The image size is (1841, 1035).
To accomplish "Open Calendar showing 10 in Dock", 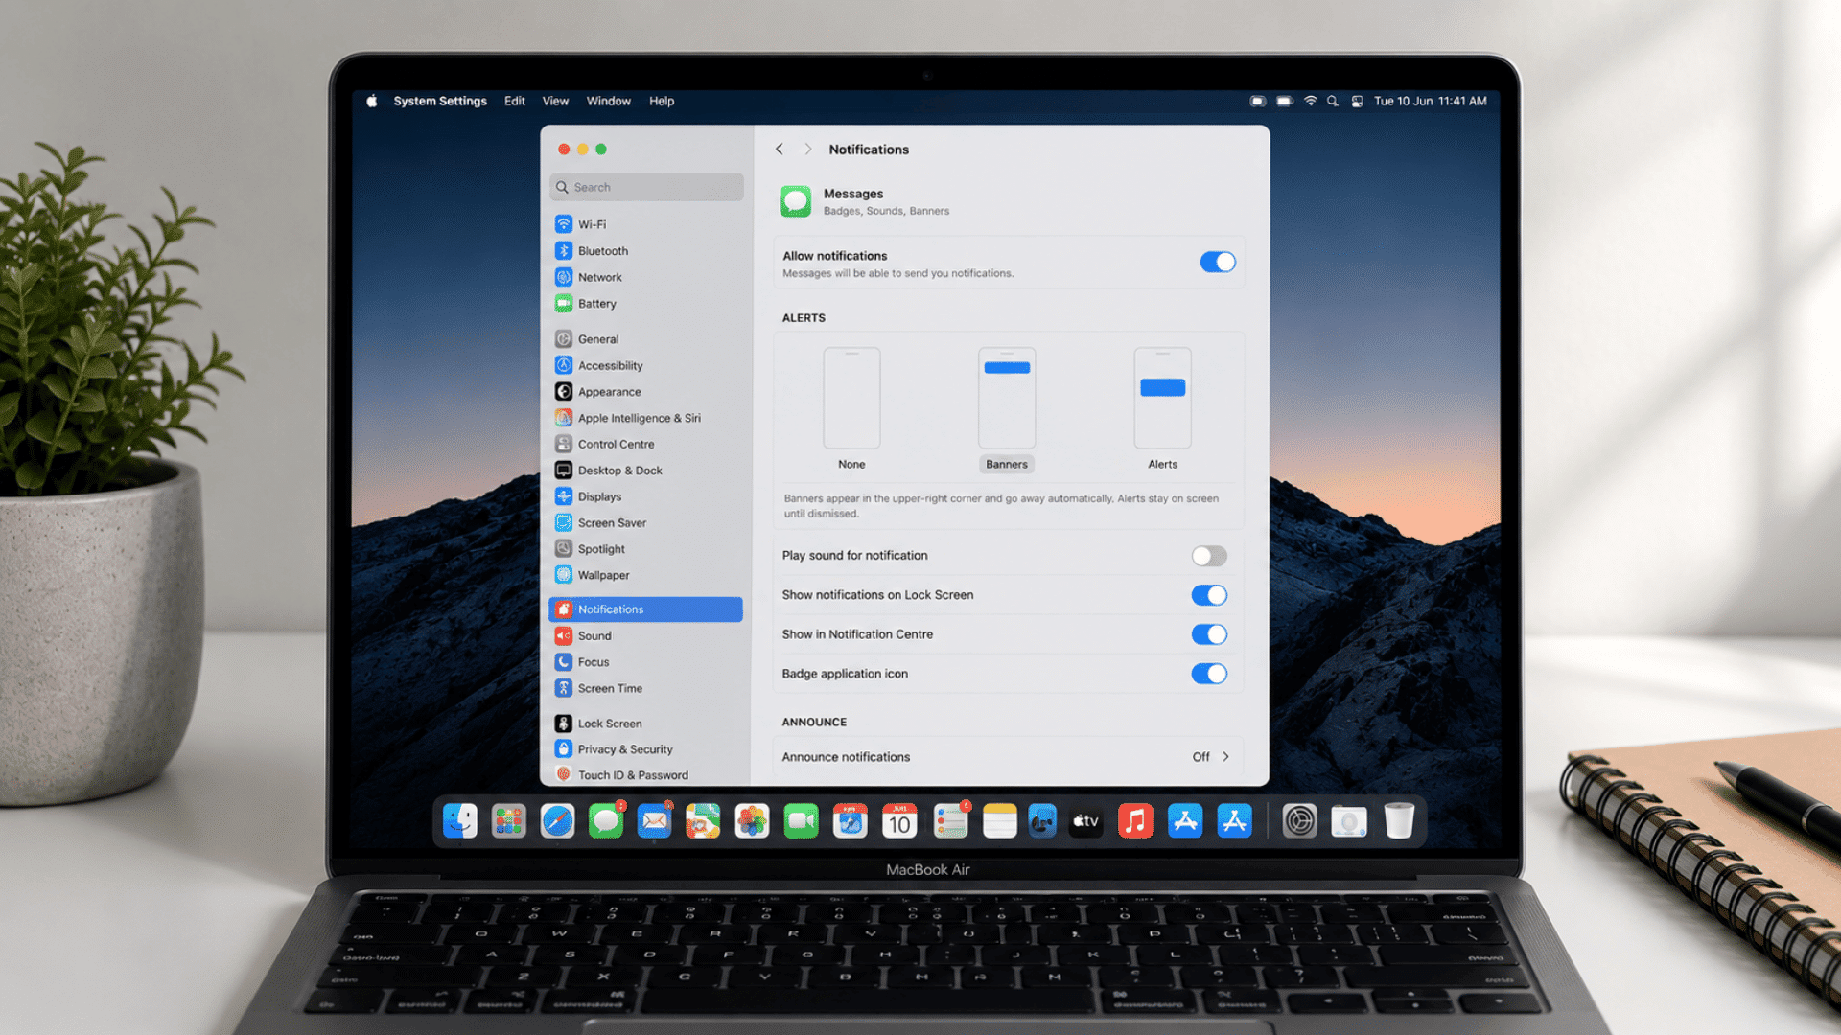I will [x=899, y=821].
